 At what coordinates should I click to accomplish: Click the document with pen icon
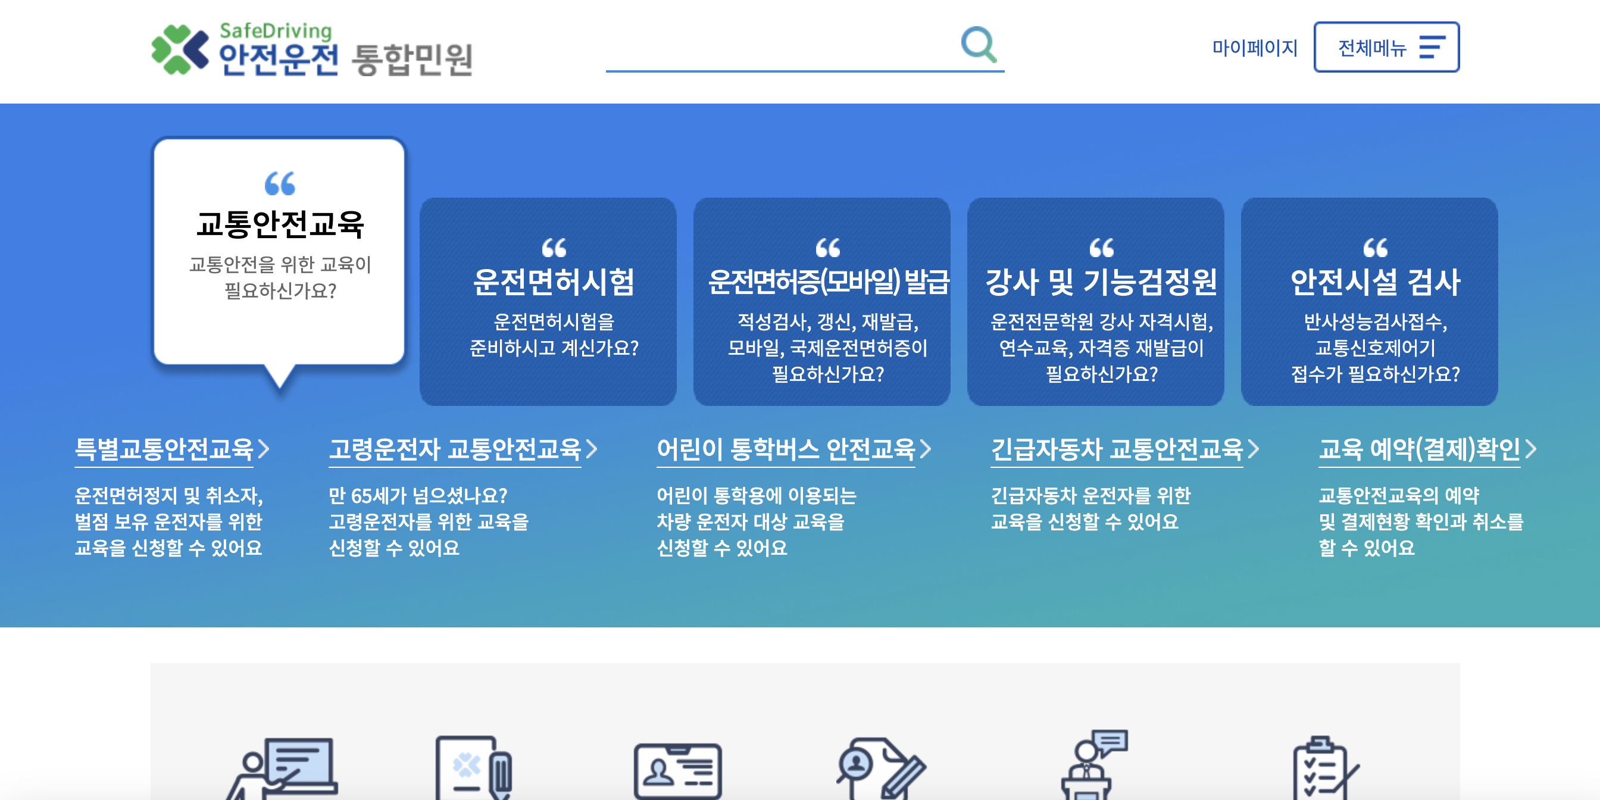tap(473, 768)
